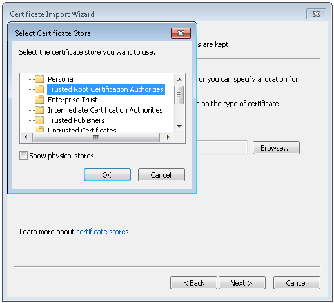Select the Personal certificate store
The height and width of the screenshot is (303, 334).
click(x=61, y=79)
